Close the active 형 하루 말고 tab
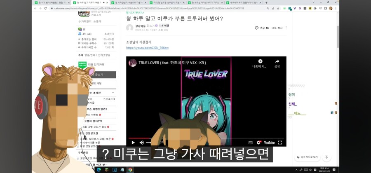The width and height of the screenshot is (371, 173). point(107,2)
